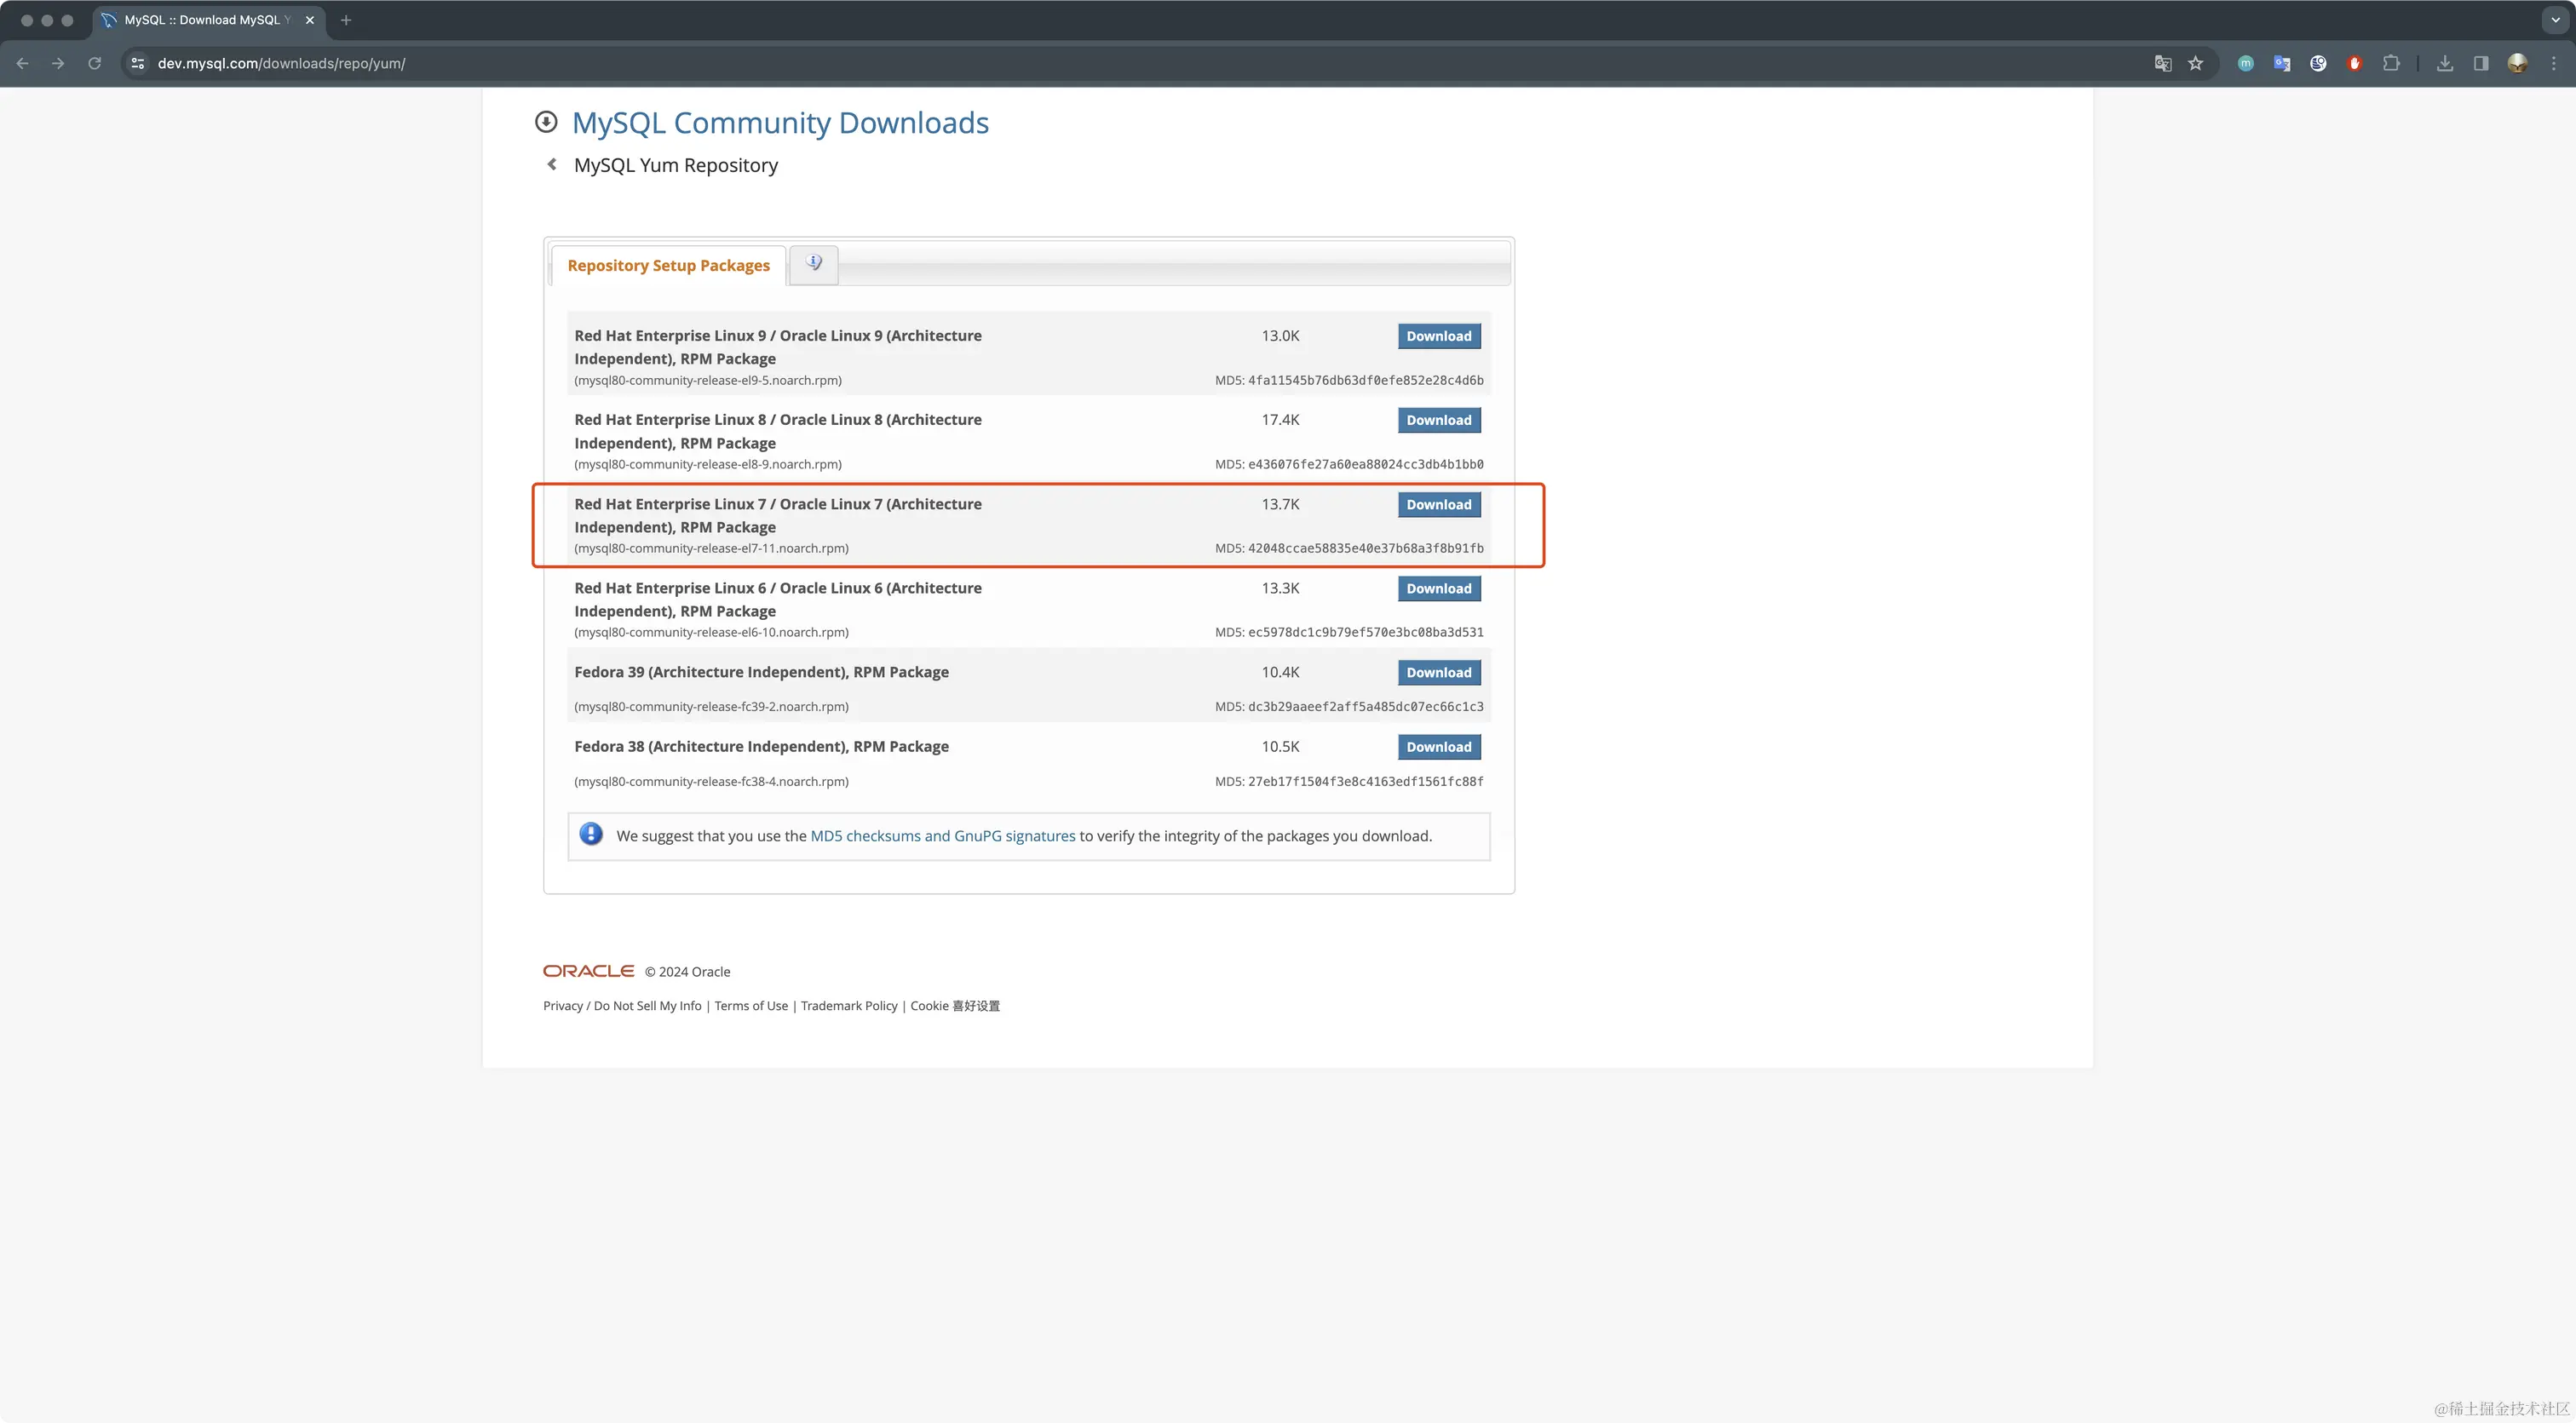Open the Chrome three-dot menu

tap(2553, 63)
